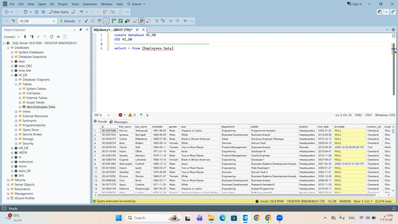Click Save file icon in toolbar
The image size is (398, 224).
point(37,12)
